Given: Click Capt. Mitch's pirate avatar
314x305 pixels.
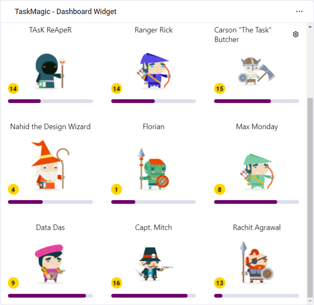Looking at the screenshot, I should 153,264.
